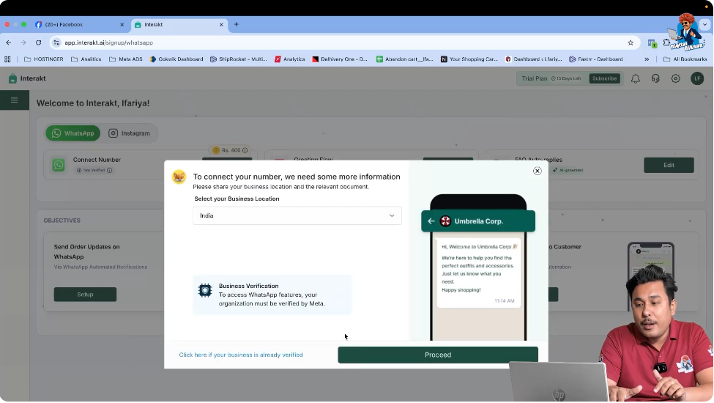Click the Not Verified info icon
The height and width of the screenshot is (403, 714).
point(109,170)
